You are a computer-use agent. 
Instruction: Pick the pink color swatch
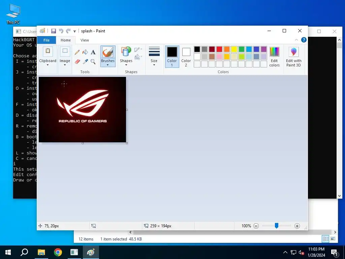pos(219,57)
